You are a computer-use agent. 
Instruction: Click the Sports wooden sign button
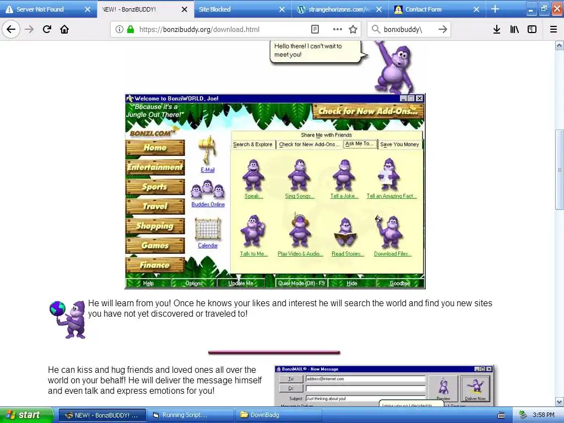point(155,187)
